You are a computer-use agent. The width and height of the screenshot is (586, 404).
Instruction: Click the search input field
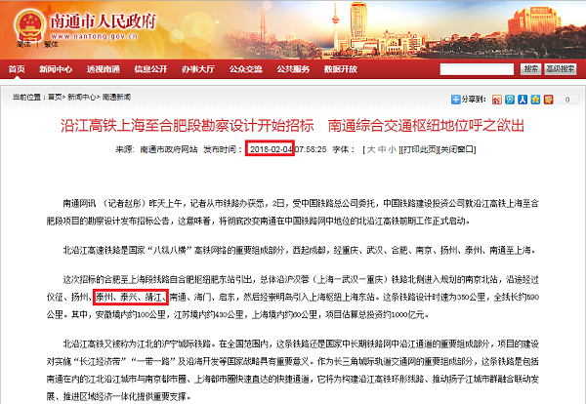[x=477, y=69]
